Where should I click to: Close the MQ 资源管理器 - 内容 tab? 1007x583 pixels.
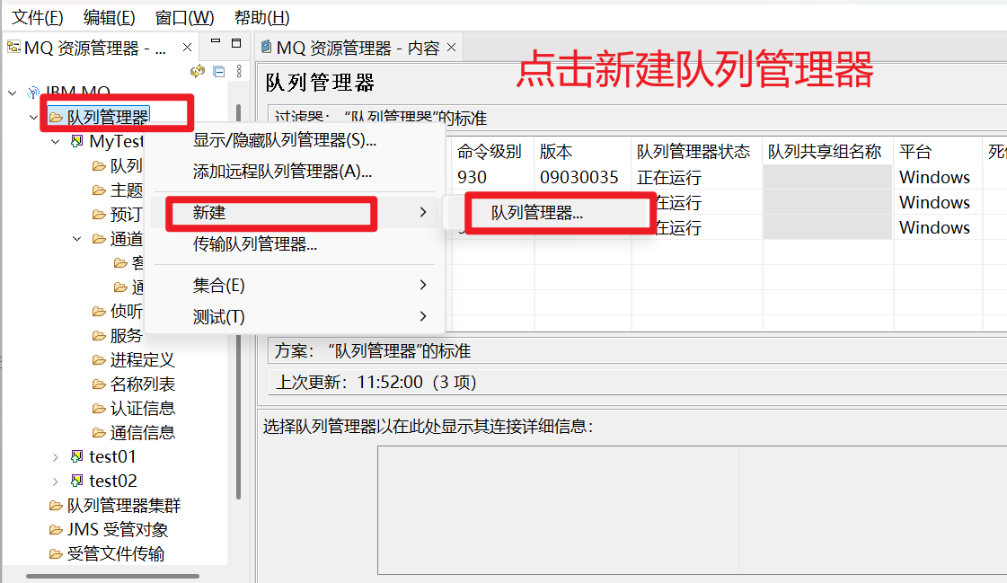pyautogui.click(x=452, y=47)
